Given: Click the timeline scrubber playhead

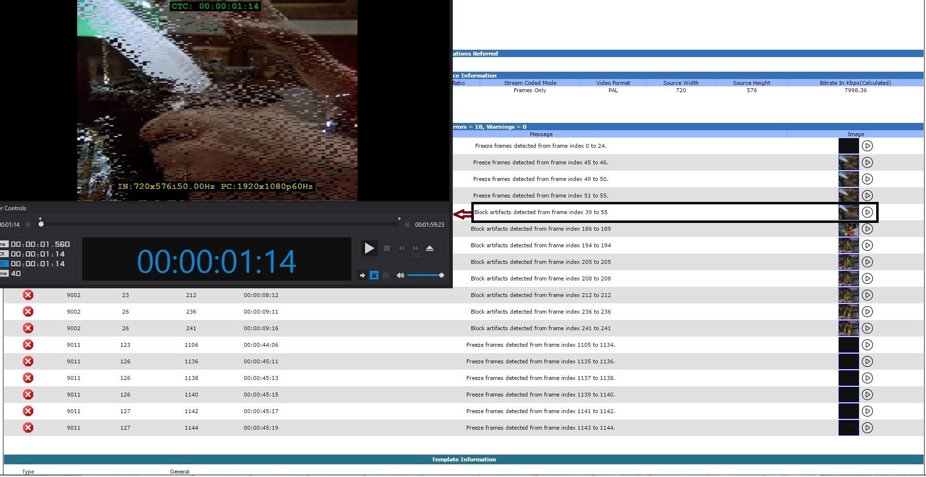Looking at the screenshot, I should [x=41, y=224].
